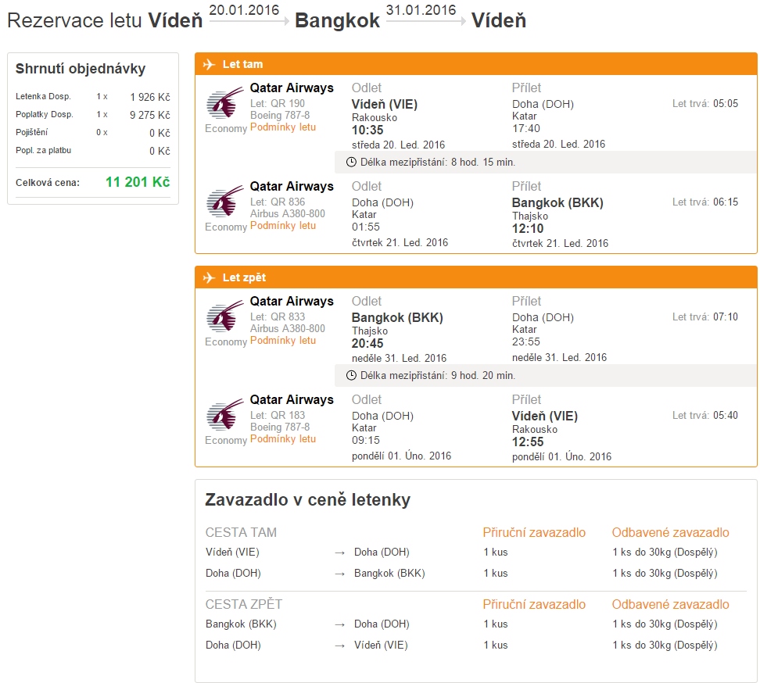Click the airplane icon beside Let zpět
Screen dimensions: 760x683
[x=209, y=277]
